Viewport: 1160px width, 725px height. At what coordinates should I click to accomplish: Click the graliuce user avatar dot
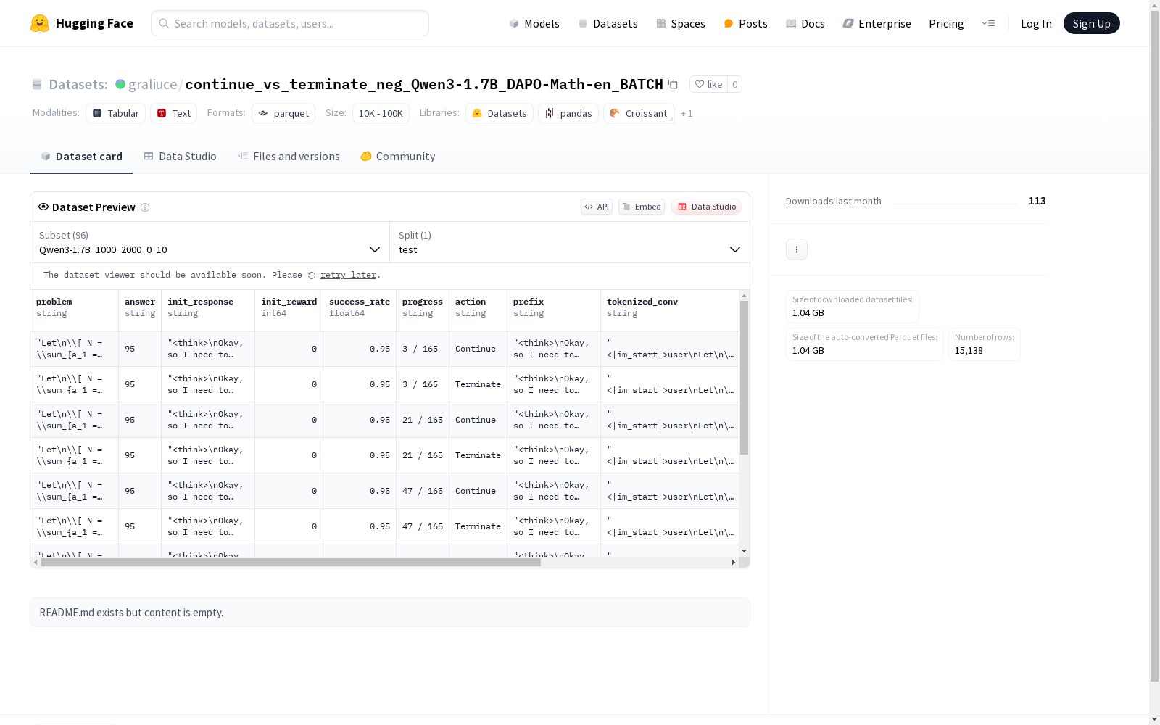point(120,84)
